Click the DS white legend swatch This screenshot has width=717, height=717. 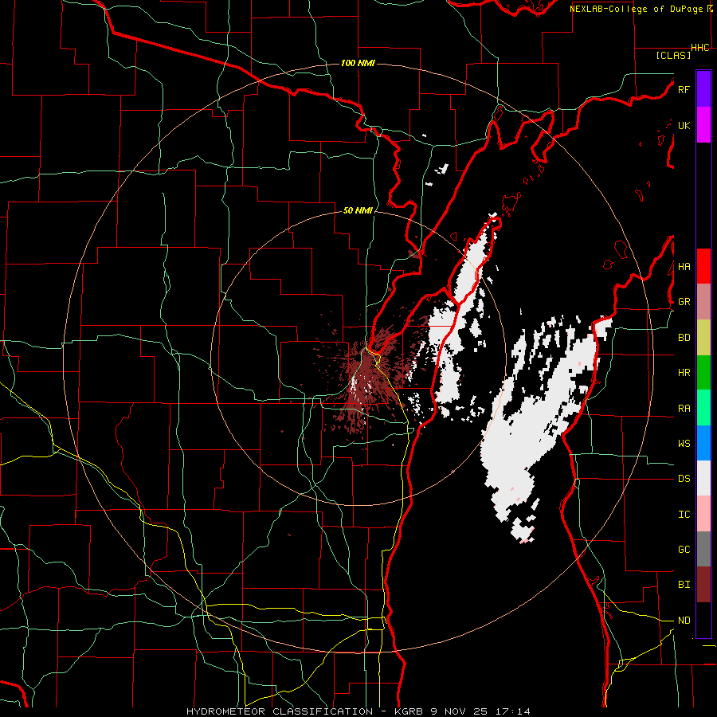click(x=703, y=478)
